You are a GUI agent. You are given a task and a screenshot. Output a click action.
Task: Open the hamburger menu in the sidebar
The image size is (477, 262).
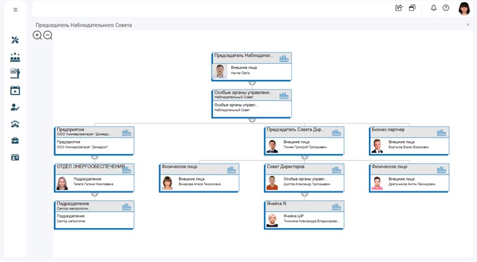point(15,10)
